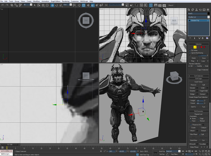Viewport: 211px width, 156px height.
Task: Collapse the Edit Geometry rollout
Action: click(x=199, y=111)
